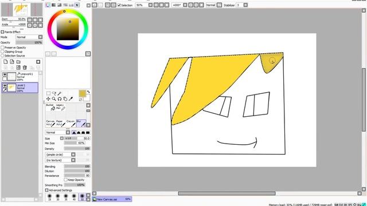Collapse the Paints Effect section
This screenshot has width=367, height=206.
2,32
